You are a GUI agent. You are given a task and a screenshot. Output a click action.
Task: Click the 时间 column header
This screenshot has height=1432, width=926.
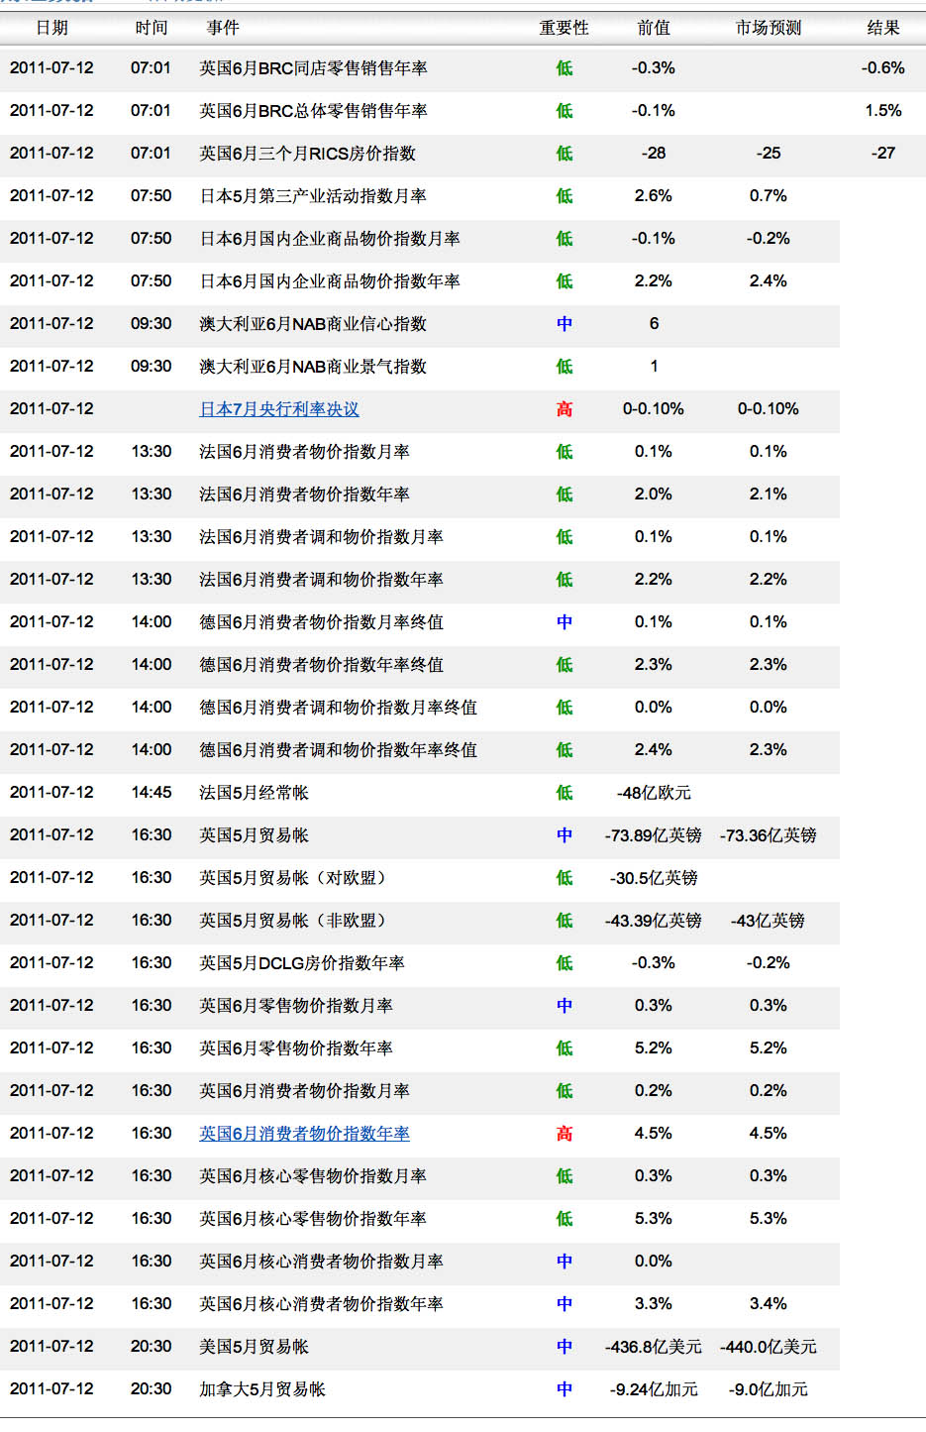152,28
